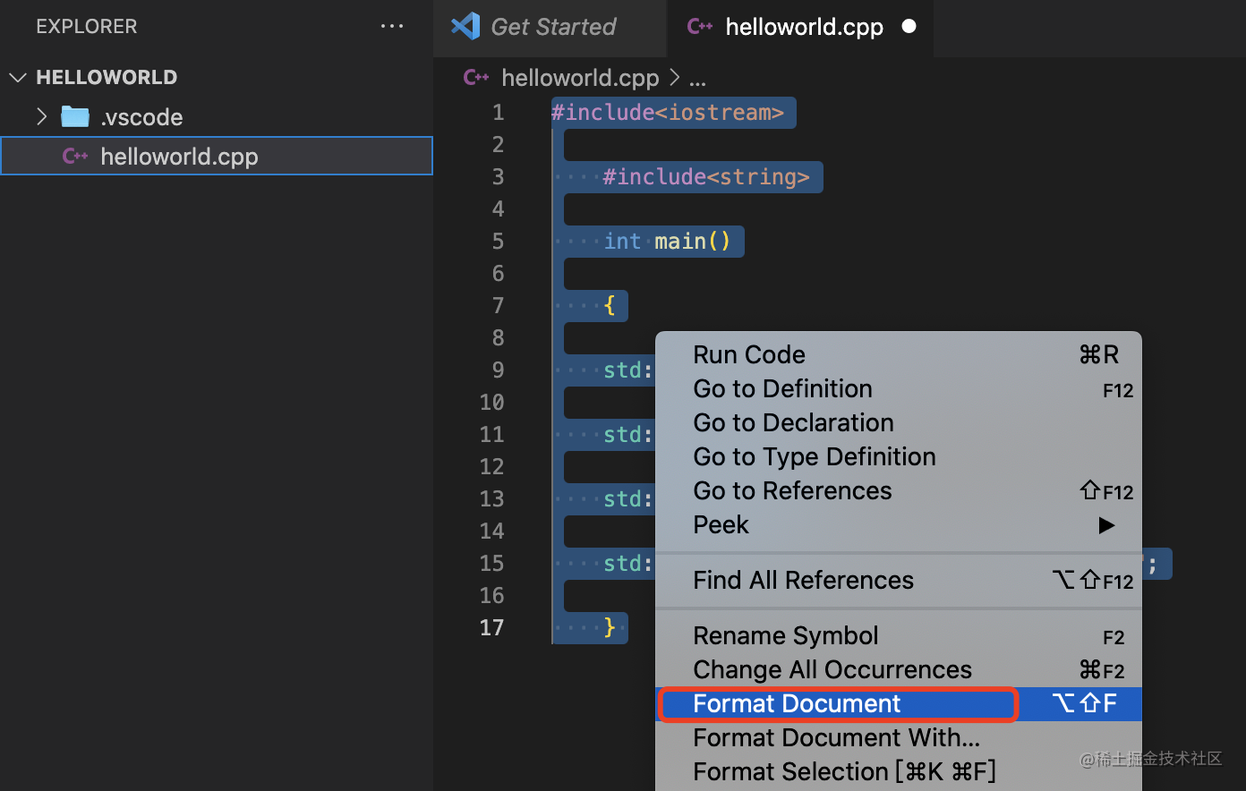
Task: Click the C++ icon beside helloworld.cpp in Explorer
Action: [x=76, y=156]
